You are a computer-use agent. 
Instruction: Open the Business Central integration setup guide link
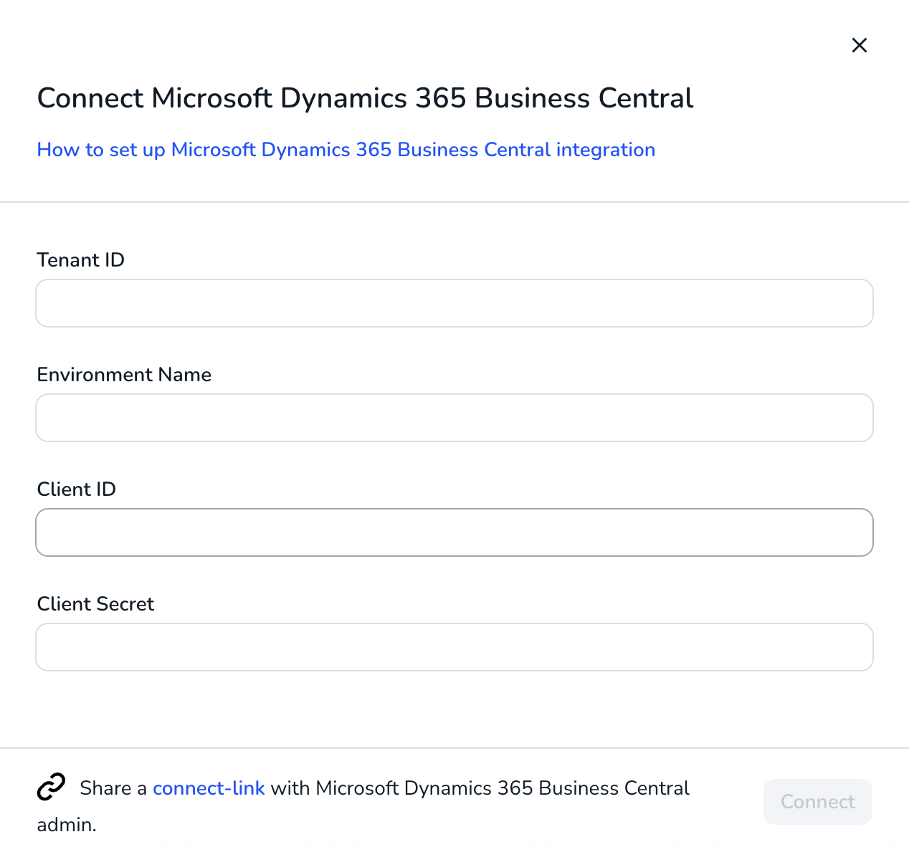[346, 150]
